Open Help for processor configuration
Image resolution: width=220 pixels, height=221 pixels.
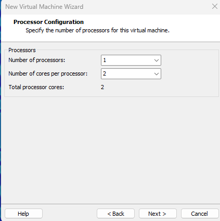click(23, 214)
